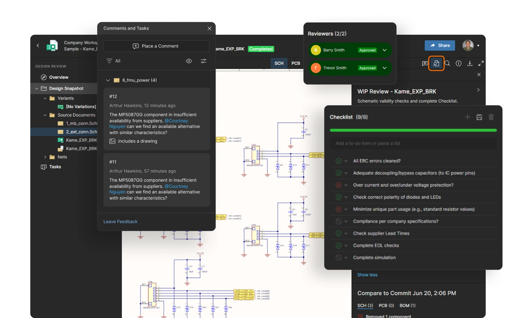Open the Tasks item in sidebar

pyautogui.click(x=55, y=167)
